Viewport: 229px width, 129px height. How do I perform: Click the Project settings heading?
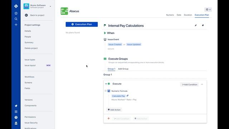point(32,25)
